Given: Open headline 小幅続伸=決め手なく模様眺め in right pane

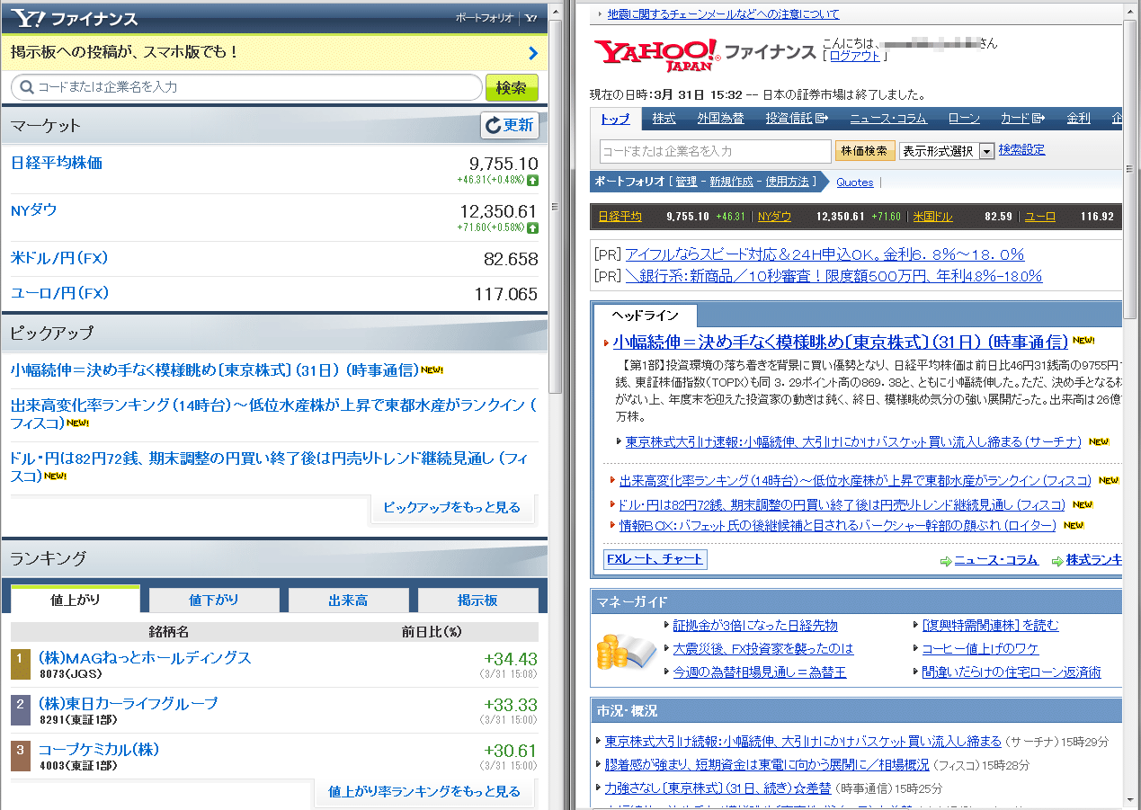Looking at the screenshot, I should 841,343.
